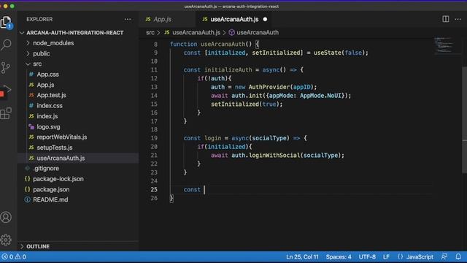Open the Source Control view icon
Viewport: 467px width, 263px height.
click(6, 68)
